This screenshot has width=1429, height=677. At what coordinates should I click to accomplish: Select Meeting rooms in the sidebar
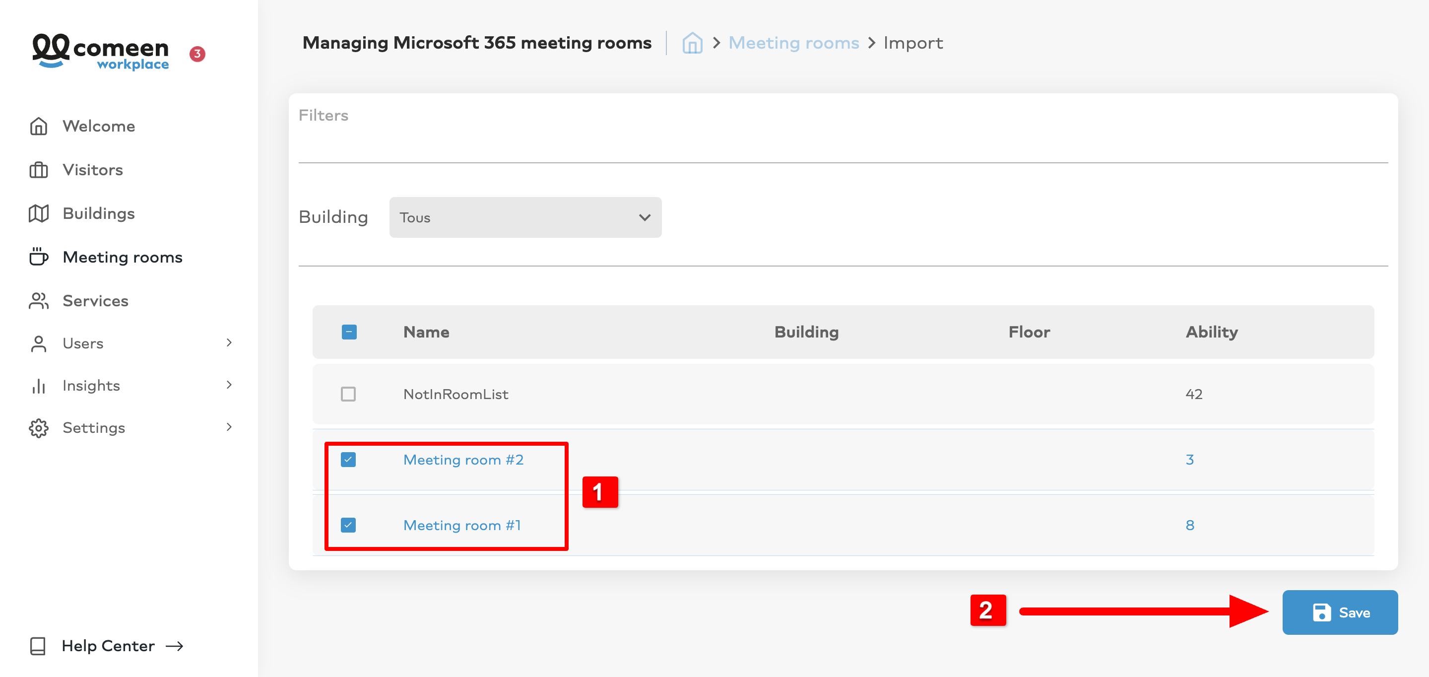122,257
